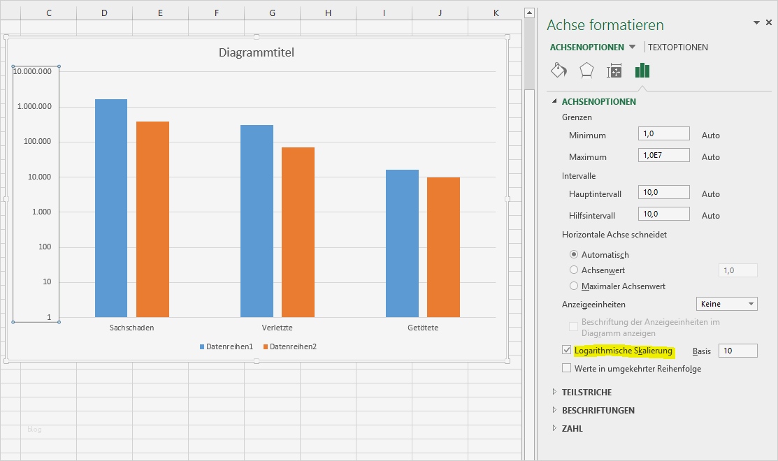Click the Minimum value input field
The height and width of the screenshot is (461, 778).
click(x=663, y=134)
